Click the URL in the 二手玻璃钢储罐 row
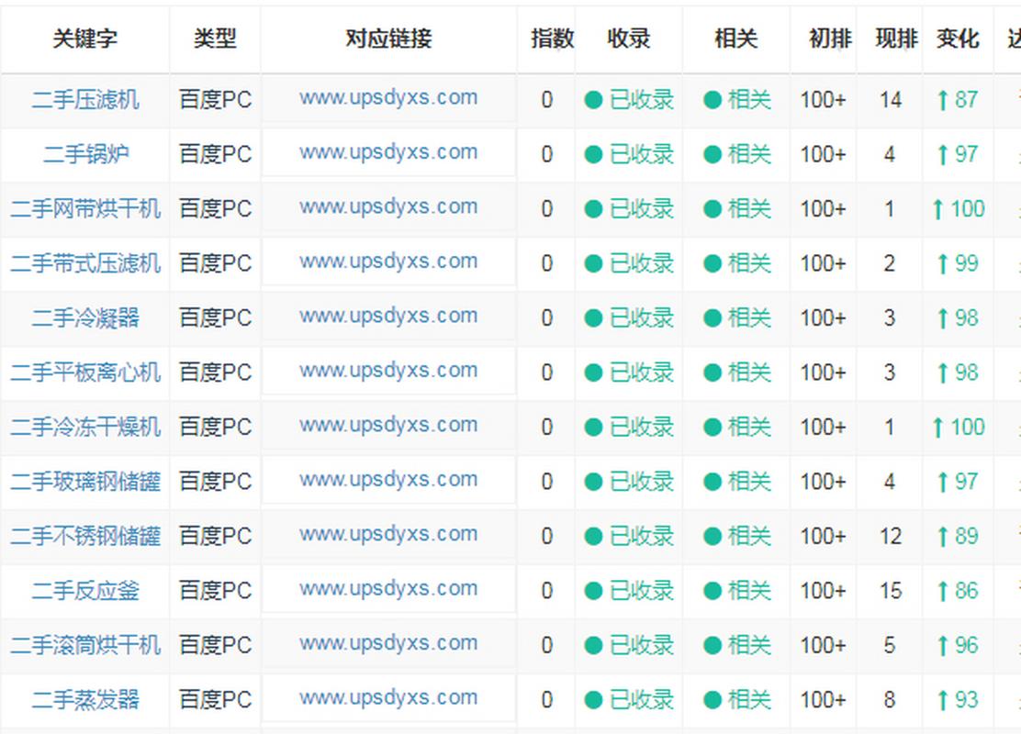Viewport: 1021px width, 734px height. point(388,480)
